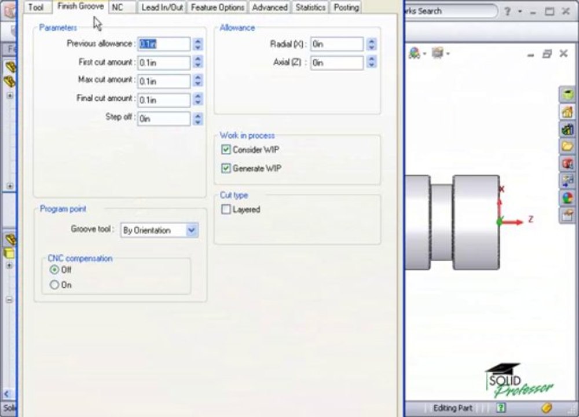The height and width of the screenshot is (417, 579).
Task: Go to the Lead In/Out tab
Action: (x=162, y=7)
